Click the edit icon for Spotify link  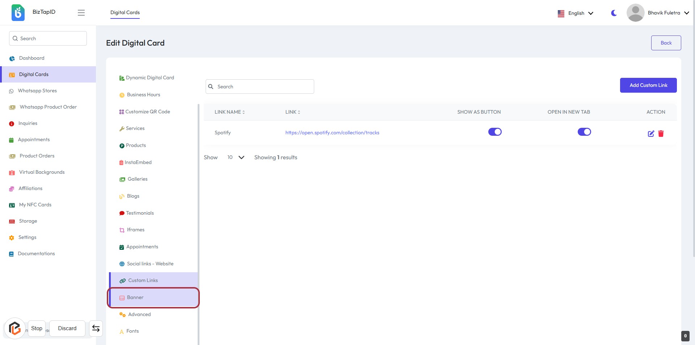(x=650, y=134)
